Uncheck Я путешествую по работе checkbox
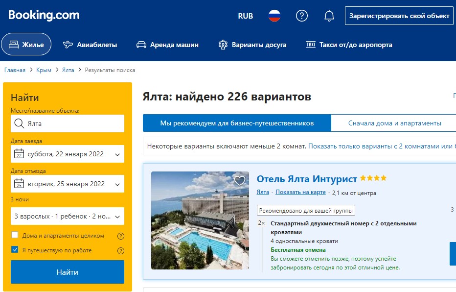Image resolution: width=456 pixels, height=292 pixels. pyautogui.click(x=15, y=250)
